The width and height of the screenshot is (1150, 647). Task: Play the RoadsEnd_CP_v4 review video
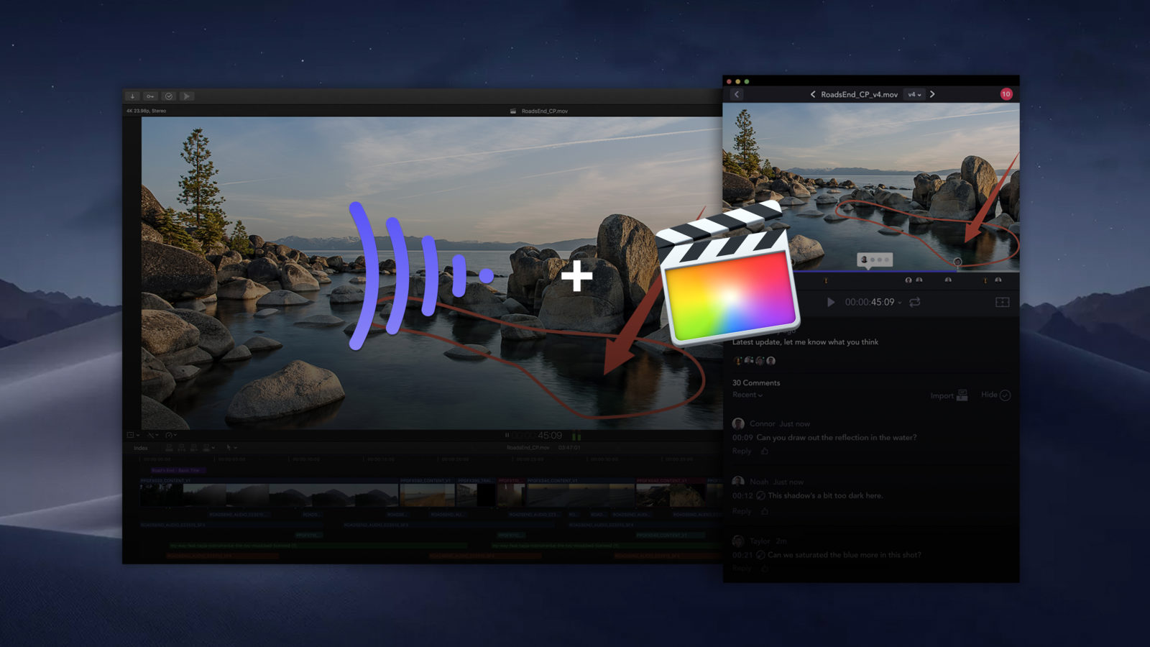click(831, 302)
